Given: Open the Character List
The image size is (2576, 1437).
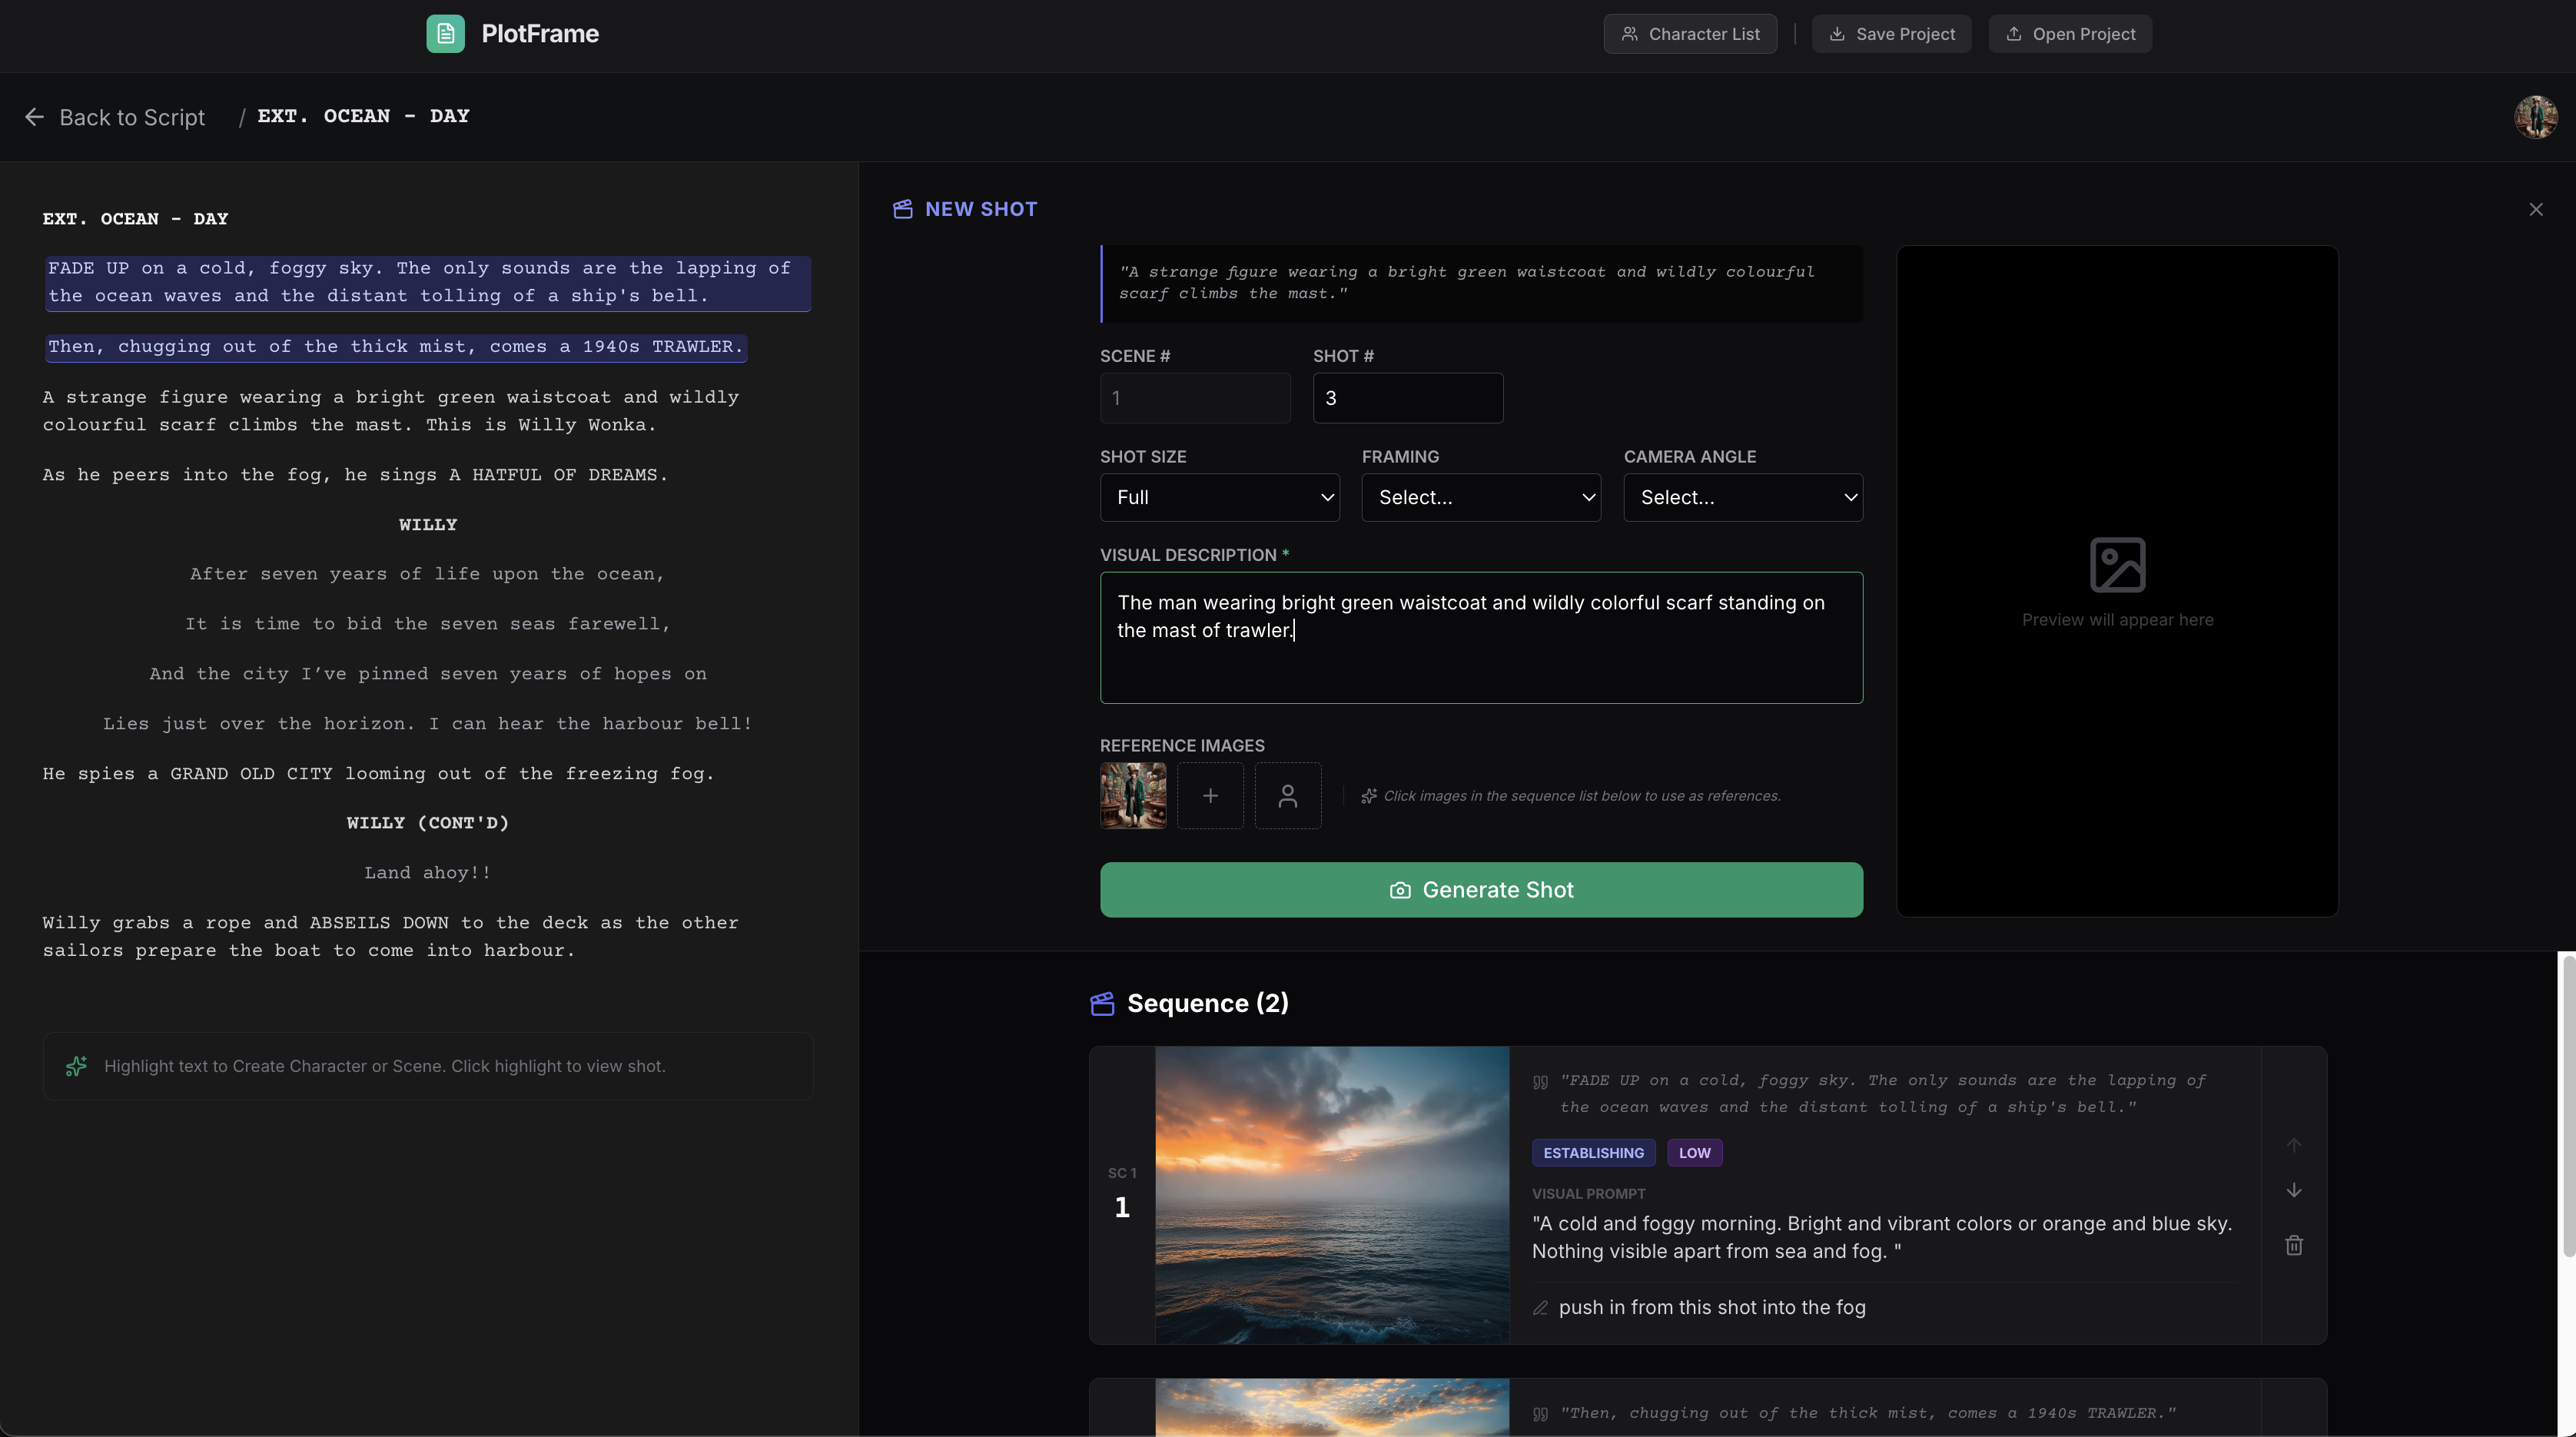Looking at the screenshot, I should pos(1689,34).
